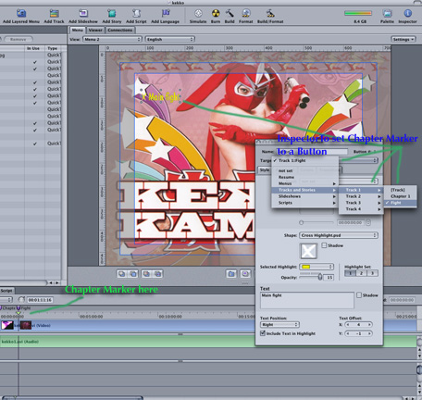Screen dimensions: 422x400
Task: Toggle the Shadow checkbox beside Text box
Action: (359, 295)
